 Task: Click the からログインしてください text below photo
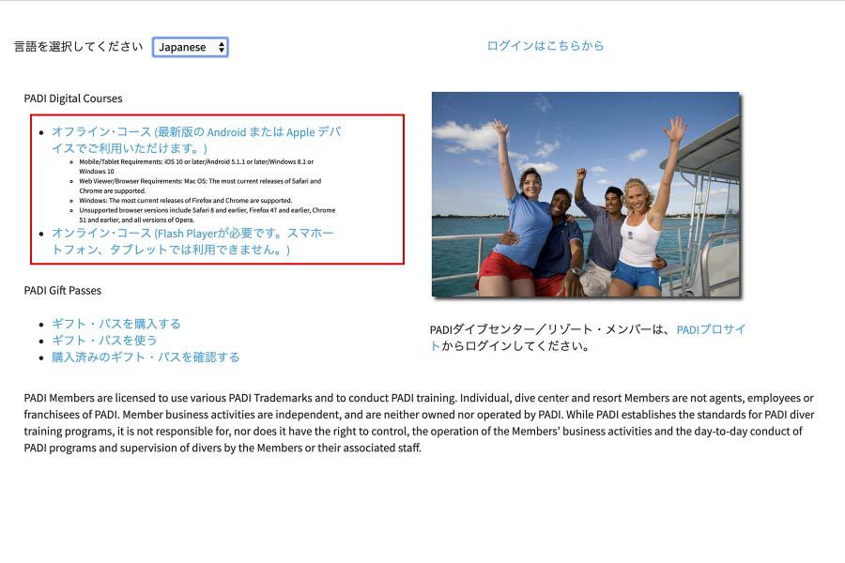(x=515, y=346)
